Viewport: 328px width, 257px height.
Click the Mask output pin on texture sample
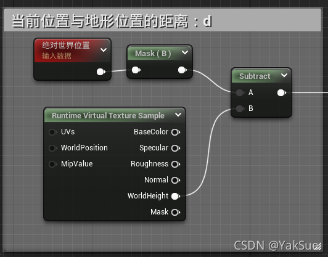tap(176, 212)
